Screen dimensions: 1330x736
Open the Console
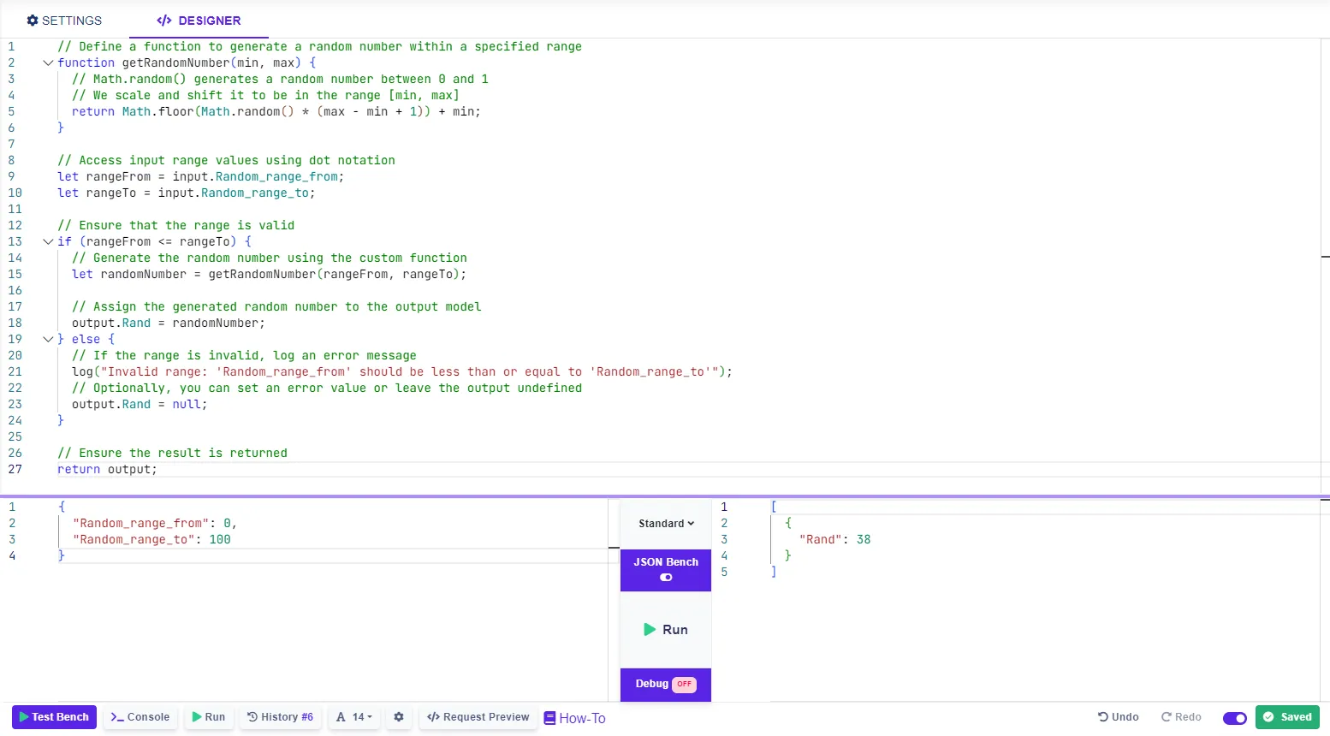click(140, 717)
